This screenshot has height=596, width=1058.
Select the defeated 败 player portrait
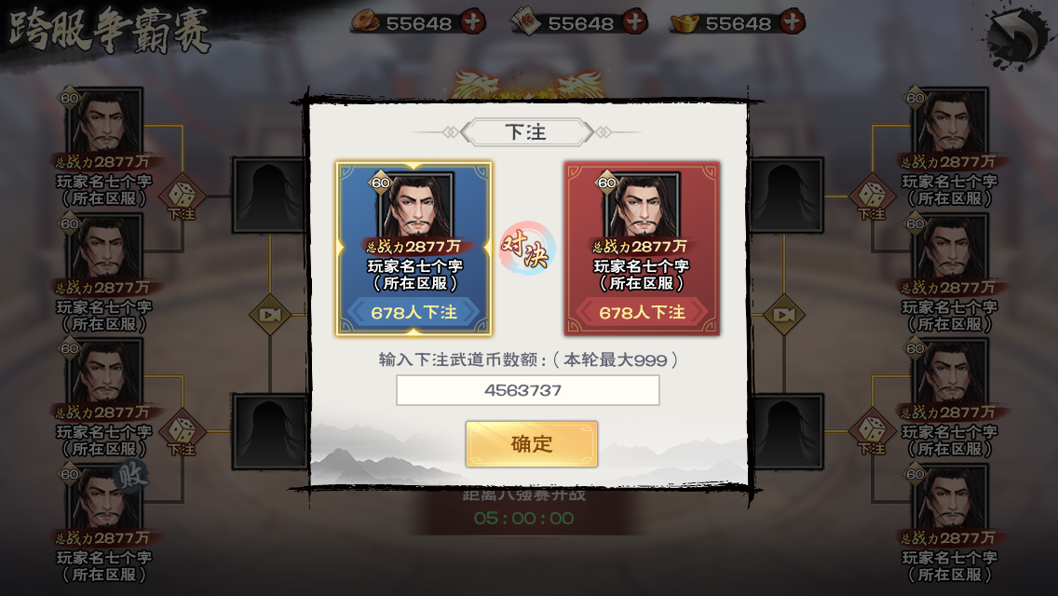104,498
